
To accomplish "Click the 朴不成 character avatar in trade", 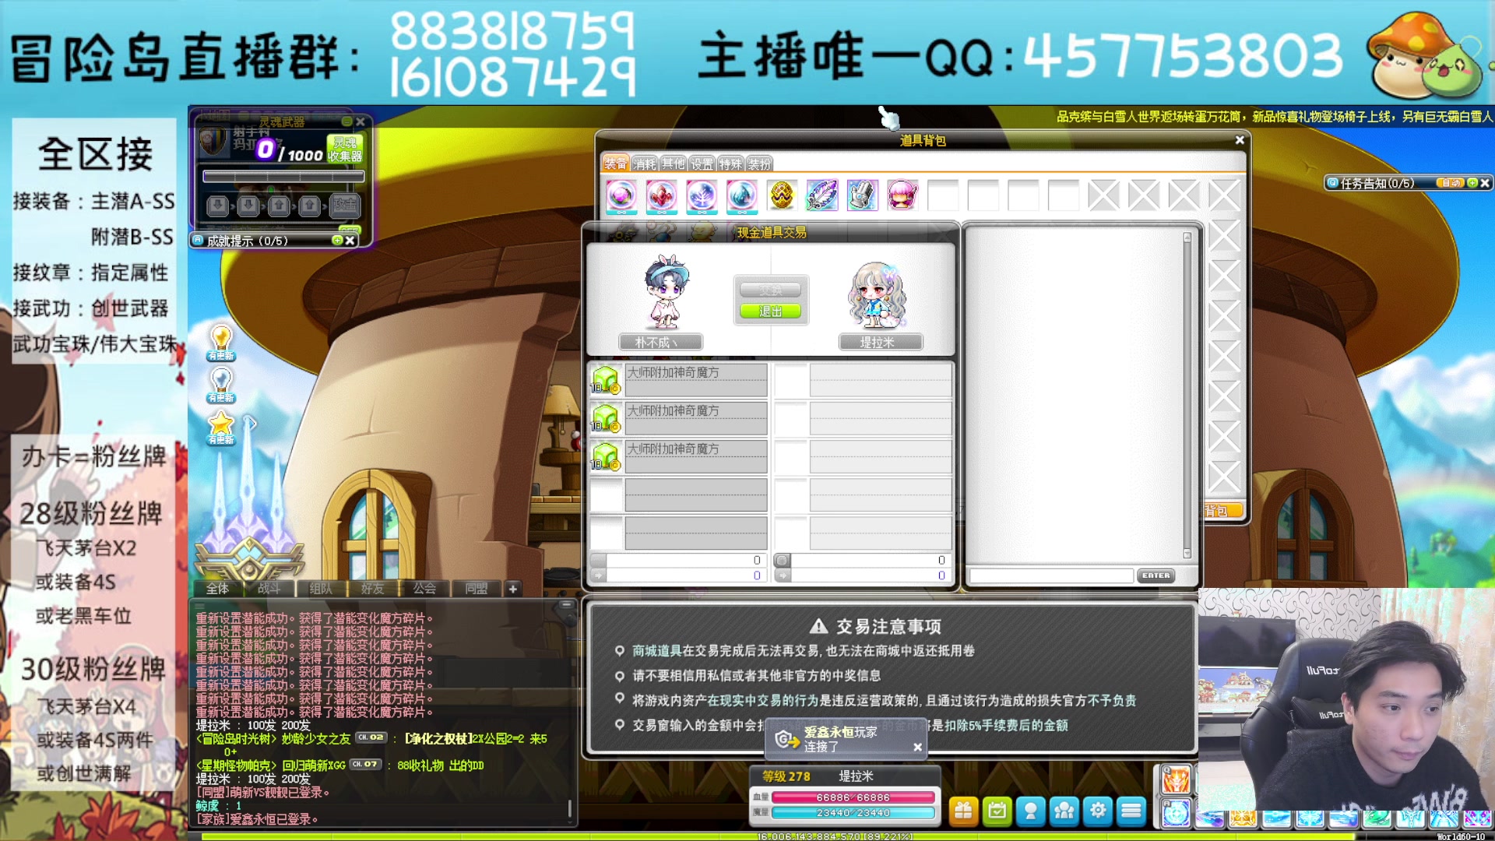I will (x=666, y=292).
